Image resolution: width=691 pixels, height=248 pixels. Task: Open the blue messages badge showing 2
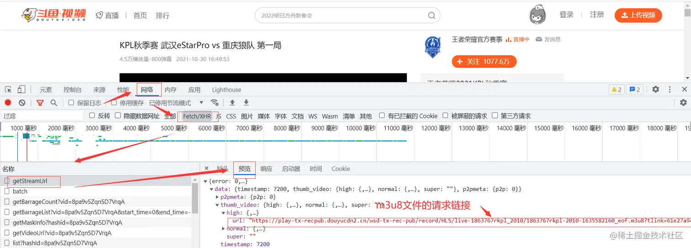pyautogui.click(x=635, y=89)
